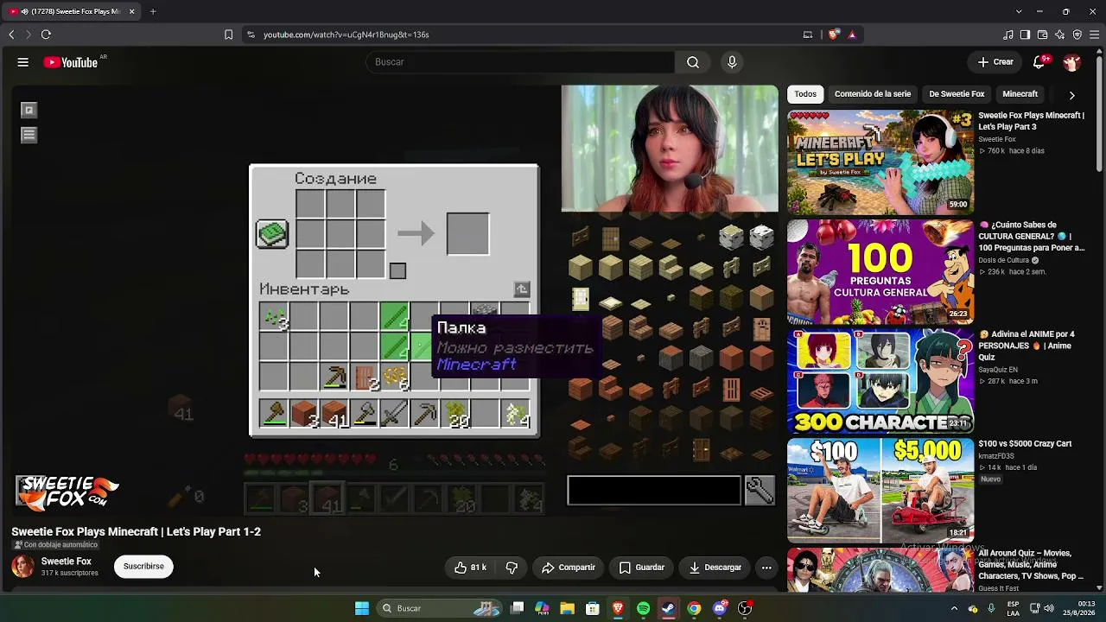Open the YouTube guide hamburger menu

[x=23, y=62]
